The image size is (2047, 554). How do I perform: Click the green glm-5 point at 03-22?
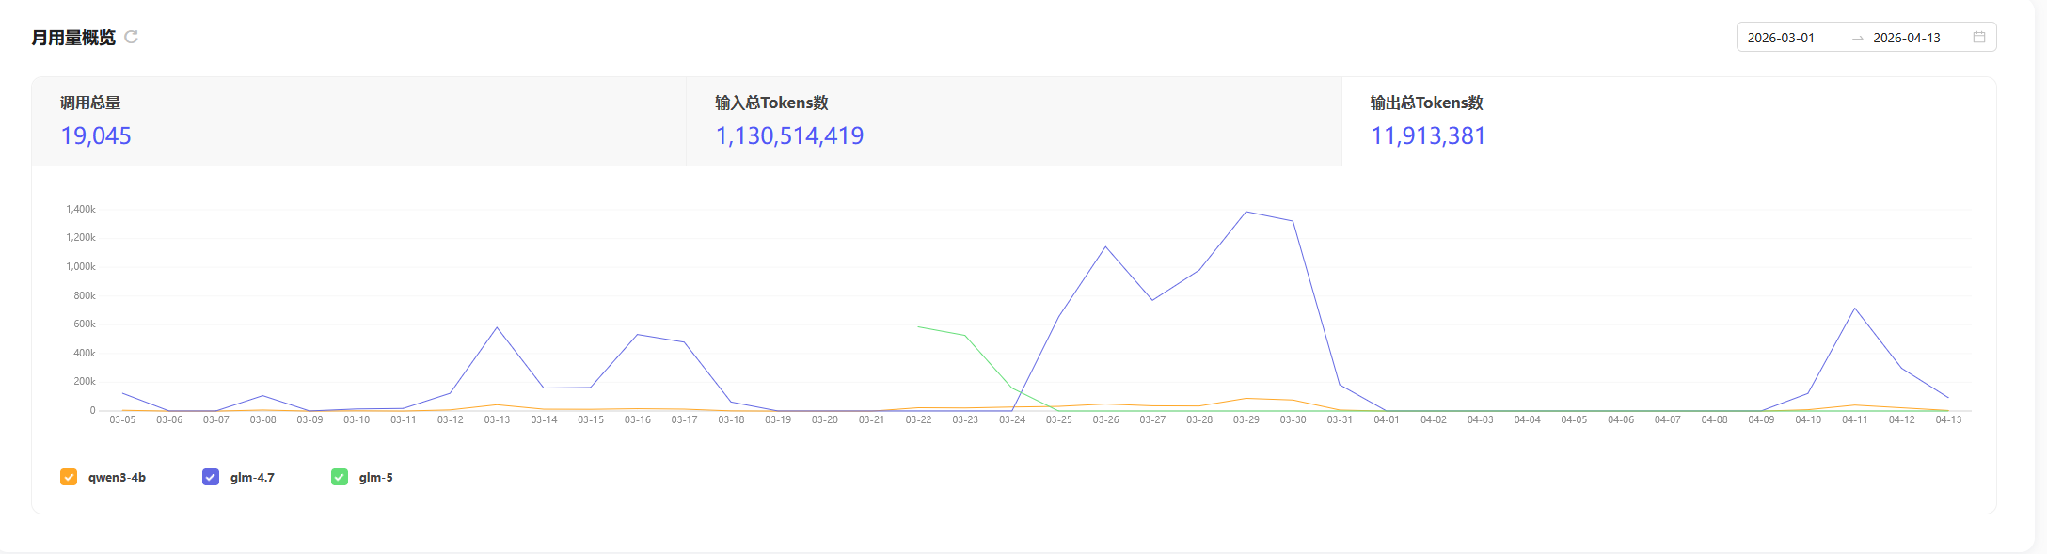tap(919, 327)
